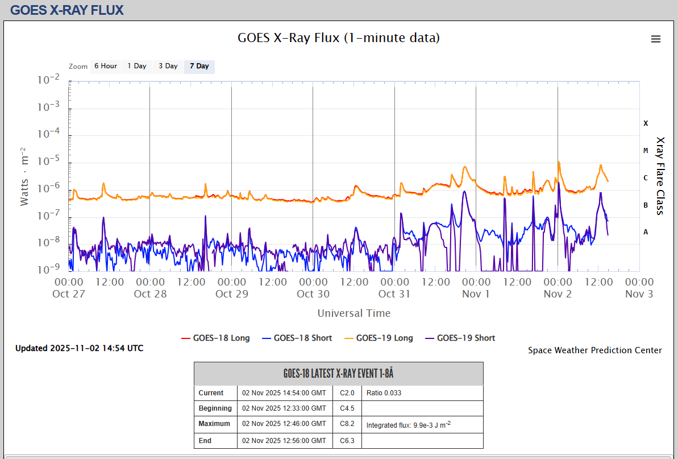This screenshot has height=459, width=678.
Task: Hide the GOES-19 Long series
Action: (x=384, y=338)
